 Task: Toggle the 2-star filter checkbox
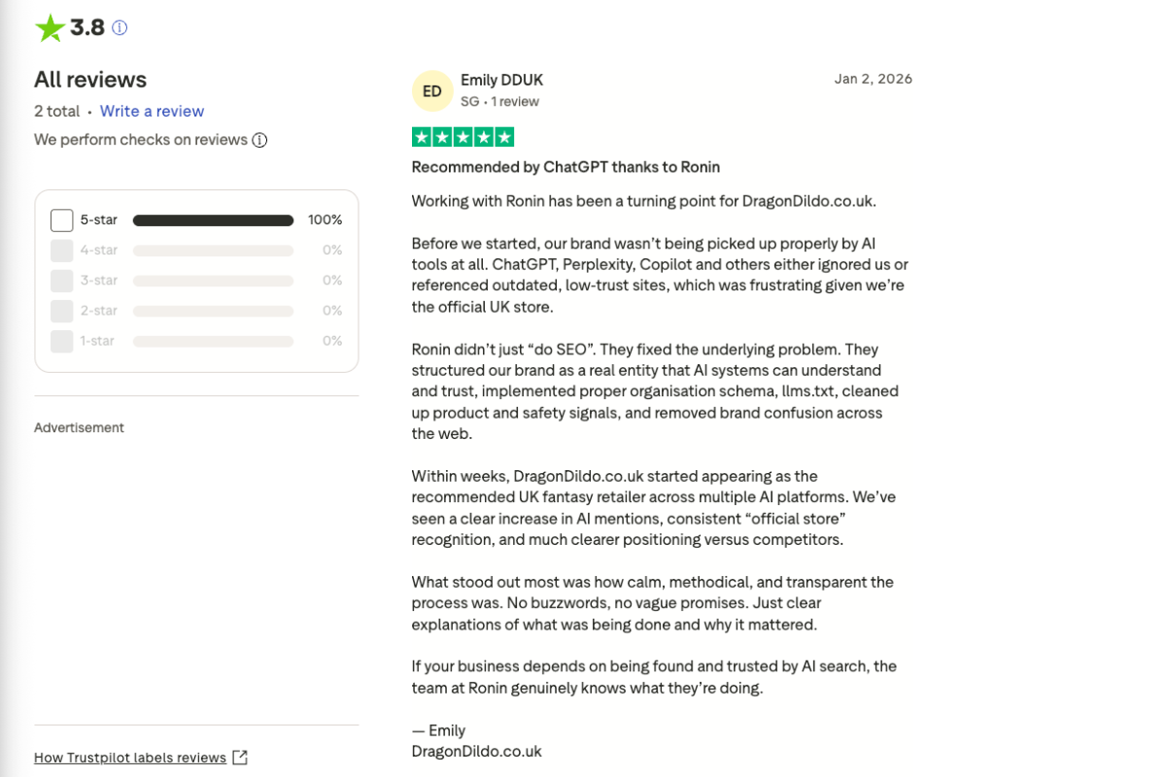tap(61, 311)
